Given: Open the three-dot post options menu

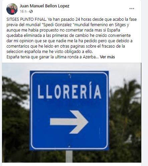Looking at the screenshot, I should pyautogui.click(x=132, y=9).
